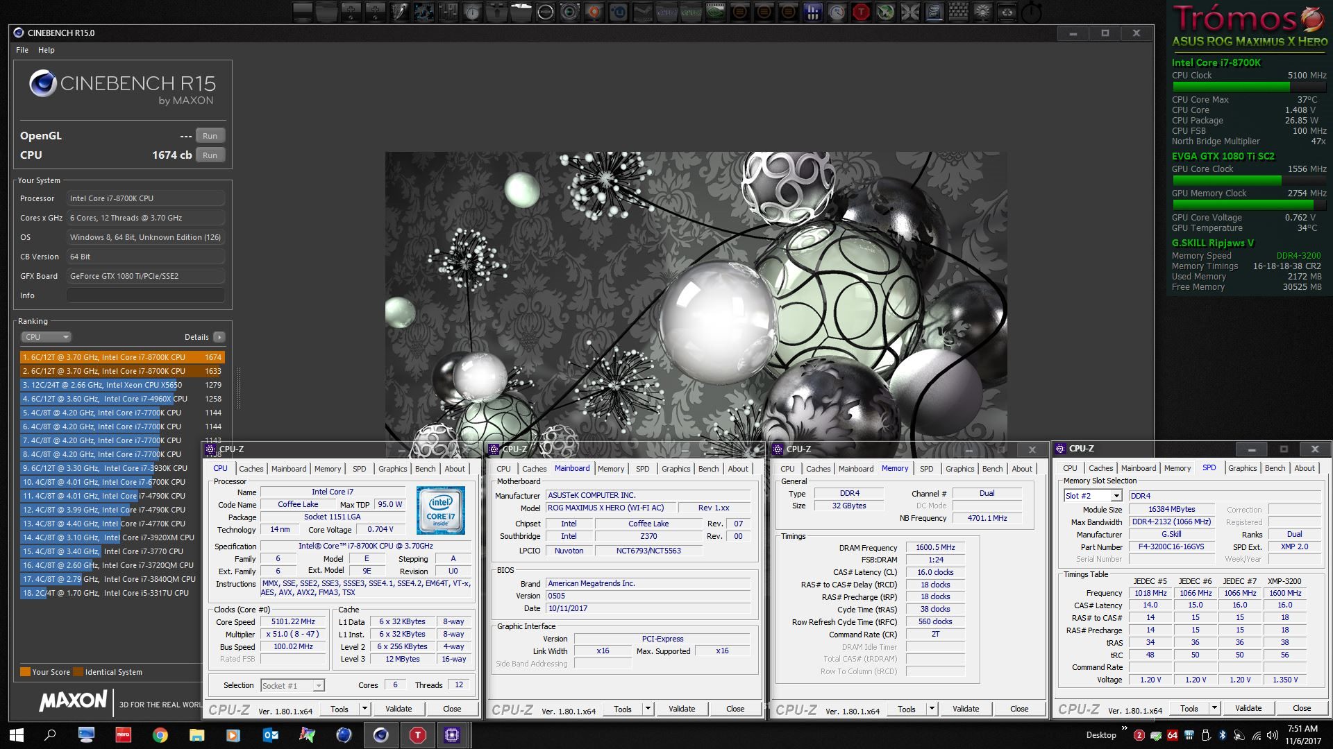Switch to CPU-Z via purple chip taskbar icon
1333x749 pixels.
(x=452, y=734)
